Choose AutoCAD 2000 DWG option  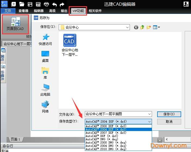118,142
